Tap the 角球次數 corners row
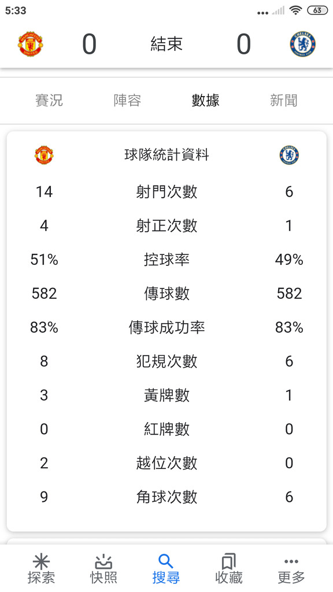Screen dimensions: 333x592 [x=166, y=497]
